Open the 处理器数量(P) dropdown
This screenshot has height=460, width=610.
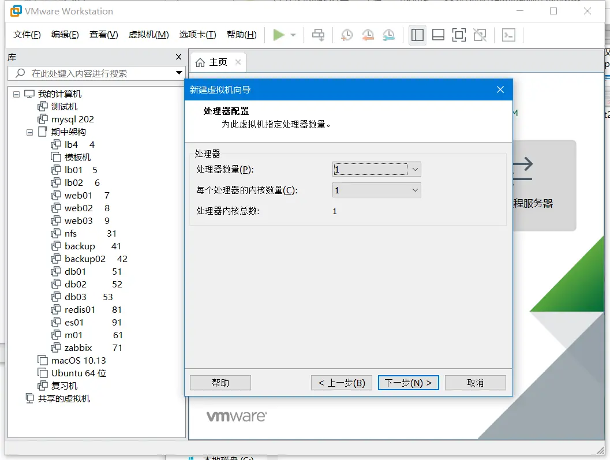point(377,169)
